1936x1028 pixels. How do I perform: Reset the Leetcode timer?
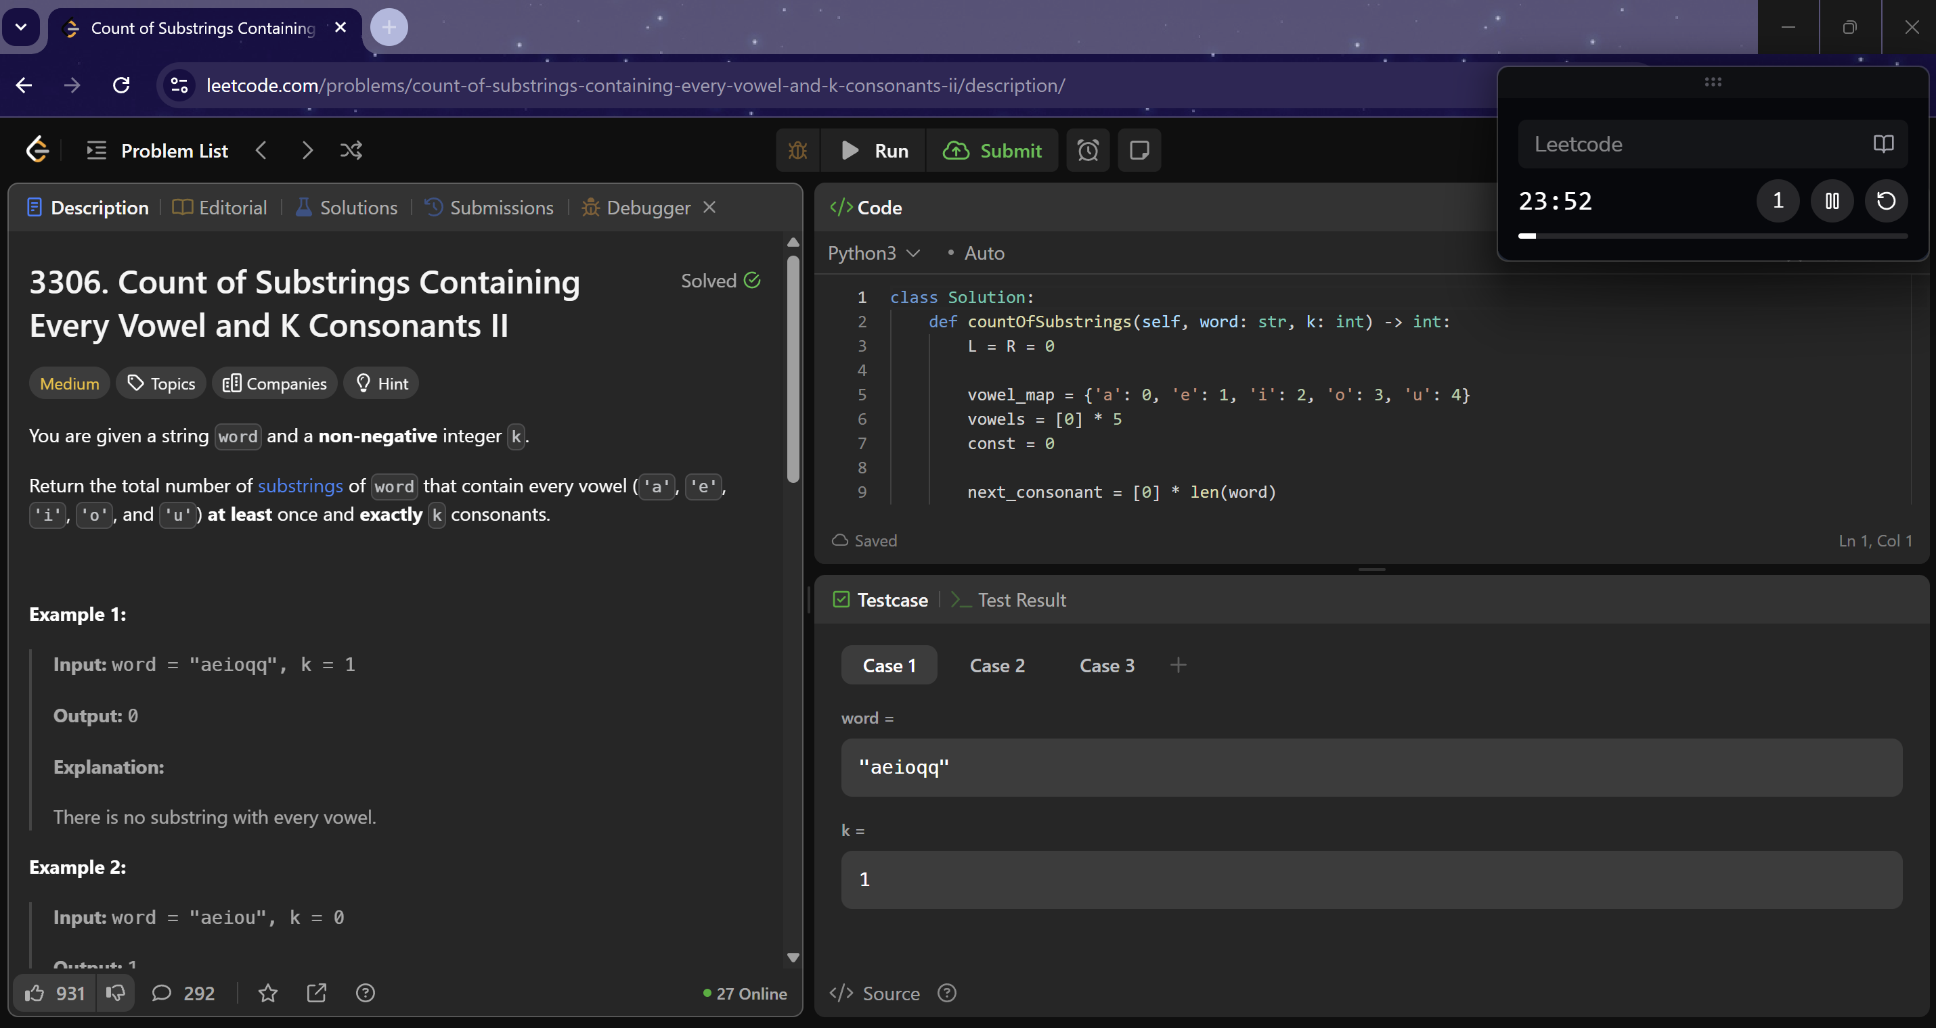click(x=1886, y=202)
